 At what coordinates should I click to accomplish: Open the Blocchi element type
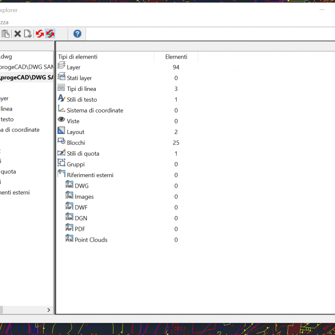click(x=76, y=143)
